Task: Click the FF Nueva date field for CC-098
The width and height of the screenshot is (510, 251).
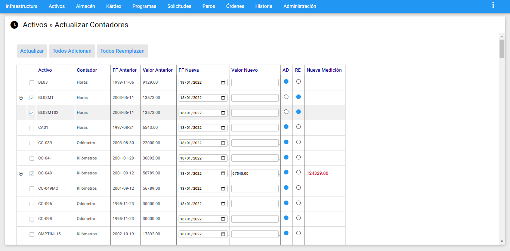Action: 203,219
